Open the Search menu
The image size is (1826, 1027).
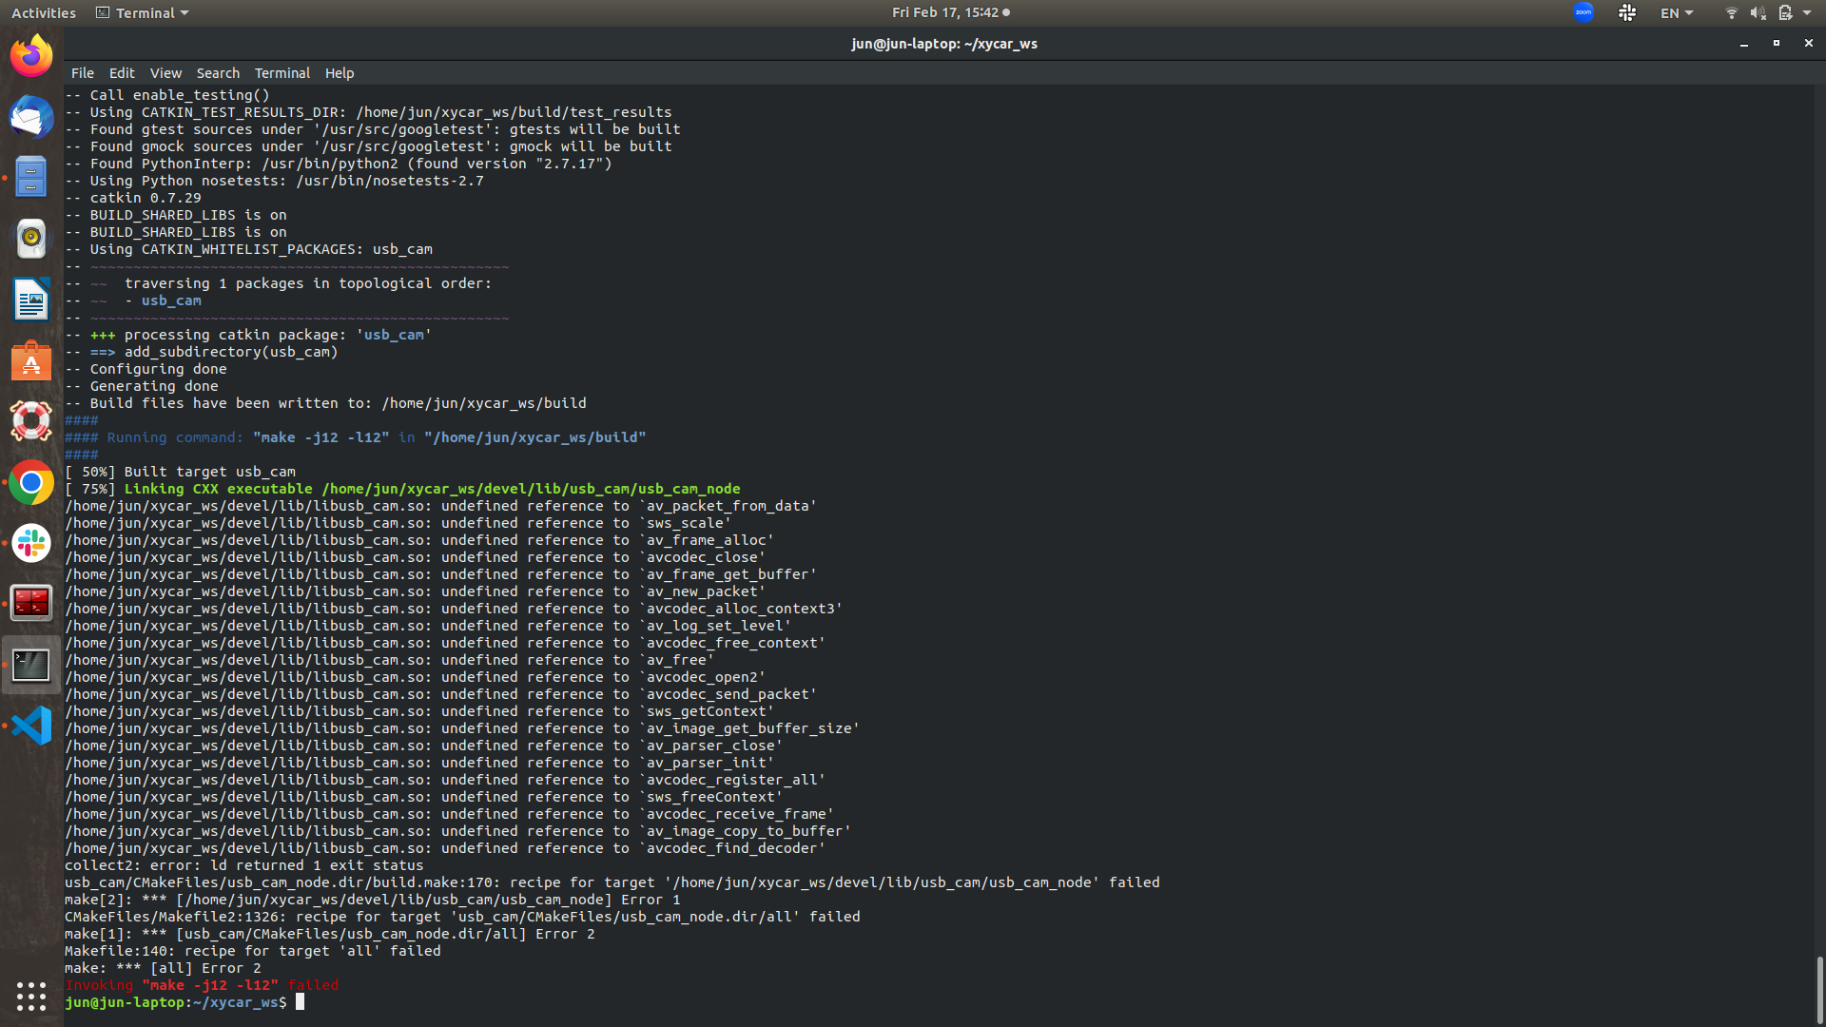tap(218, 73)
